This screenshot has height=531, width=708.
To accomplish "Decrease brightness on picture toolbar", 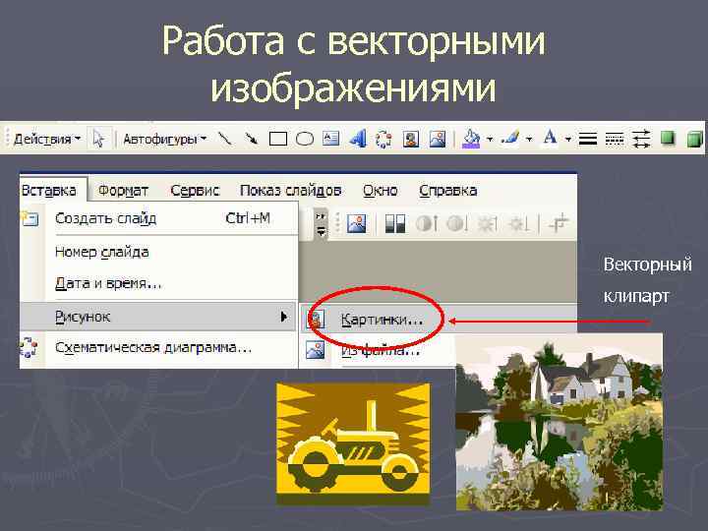I will [518, 223].
